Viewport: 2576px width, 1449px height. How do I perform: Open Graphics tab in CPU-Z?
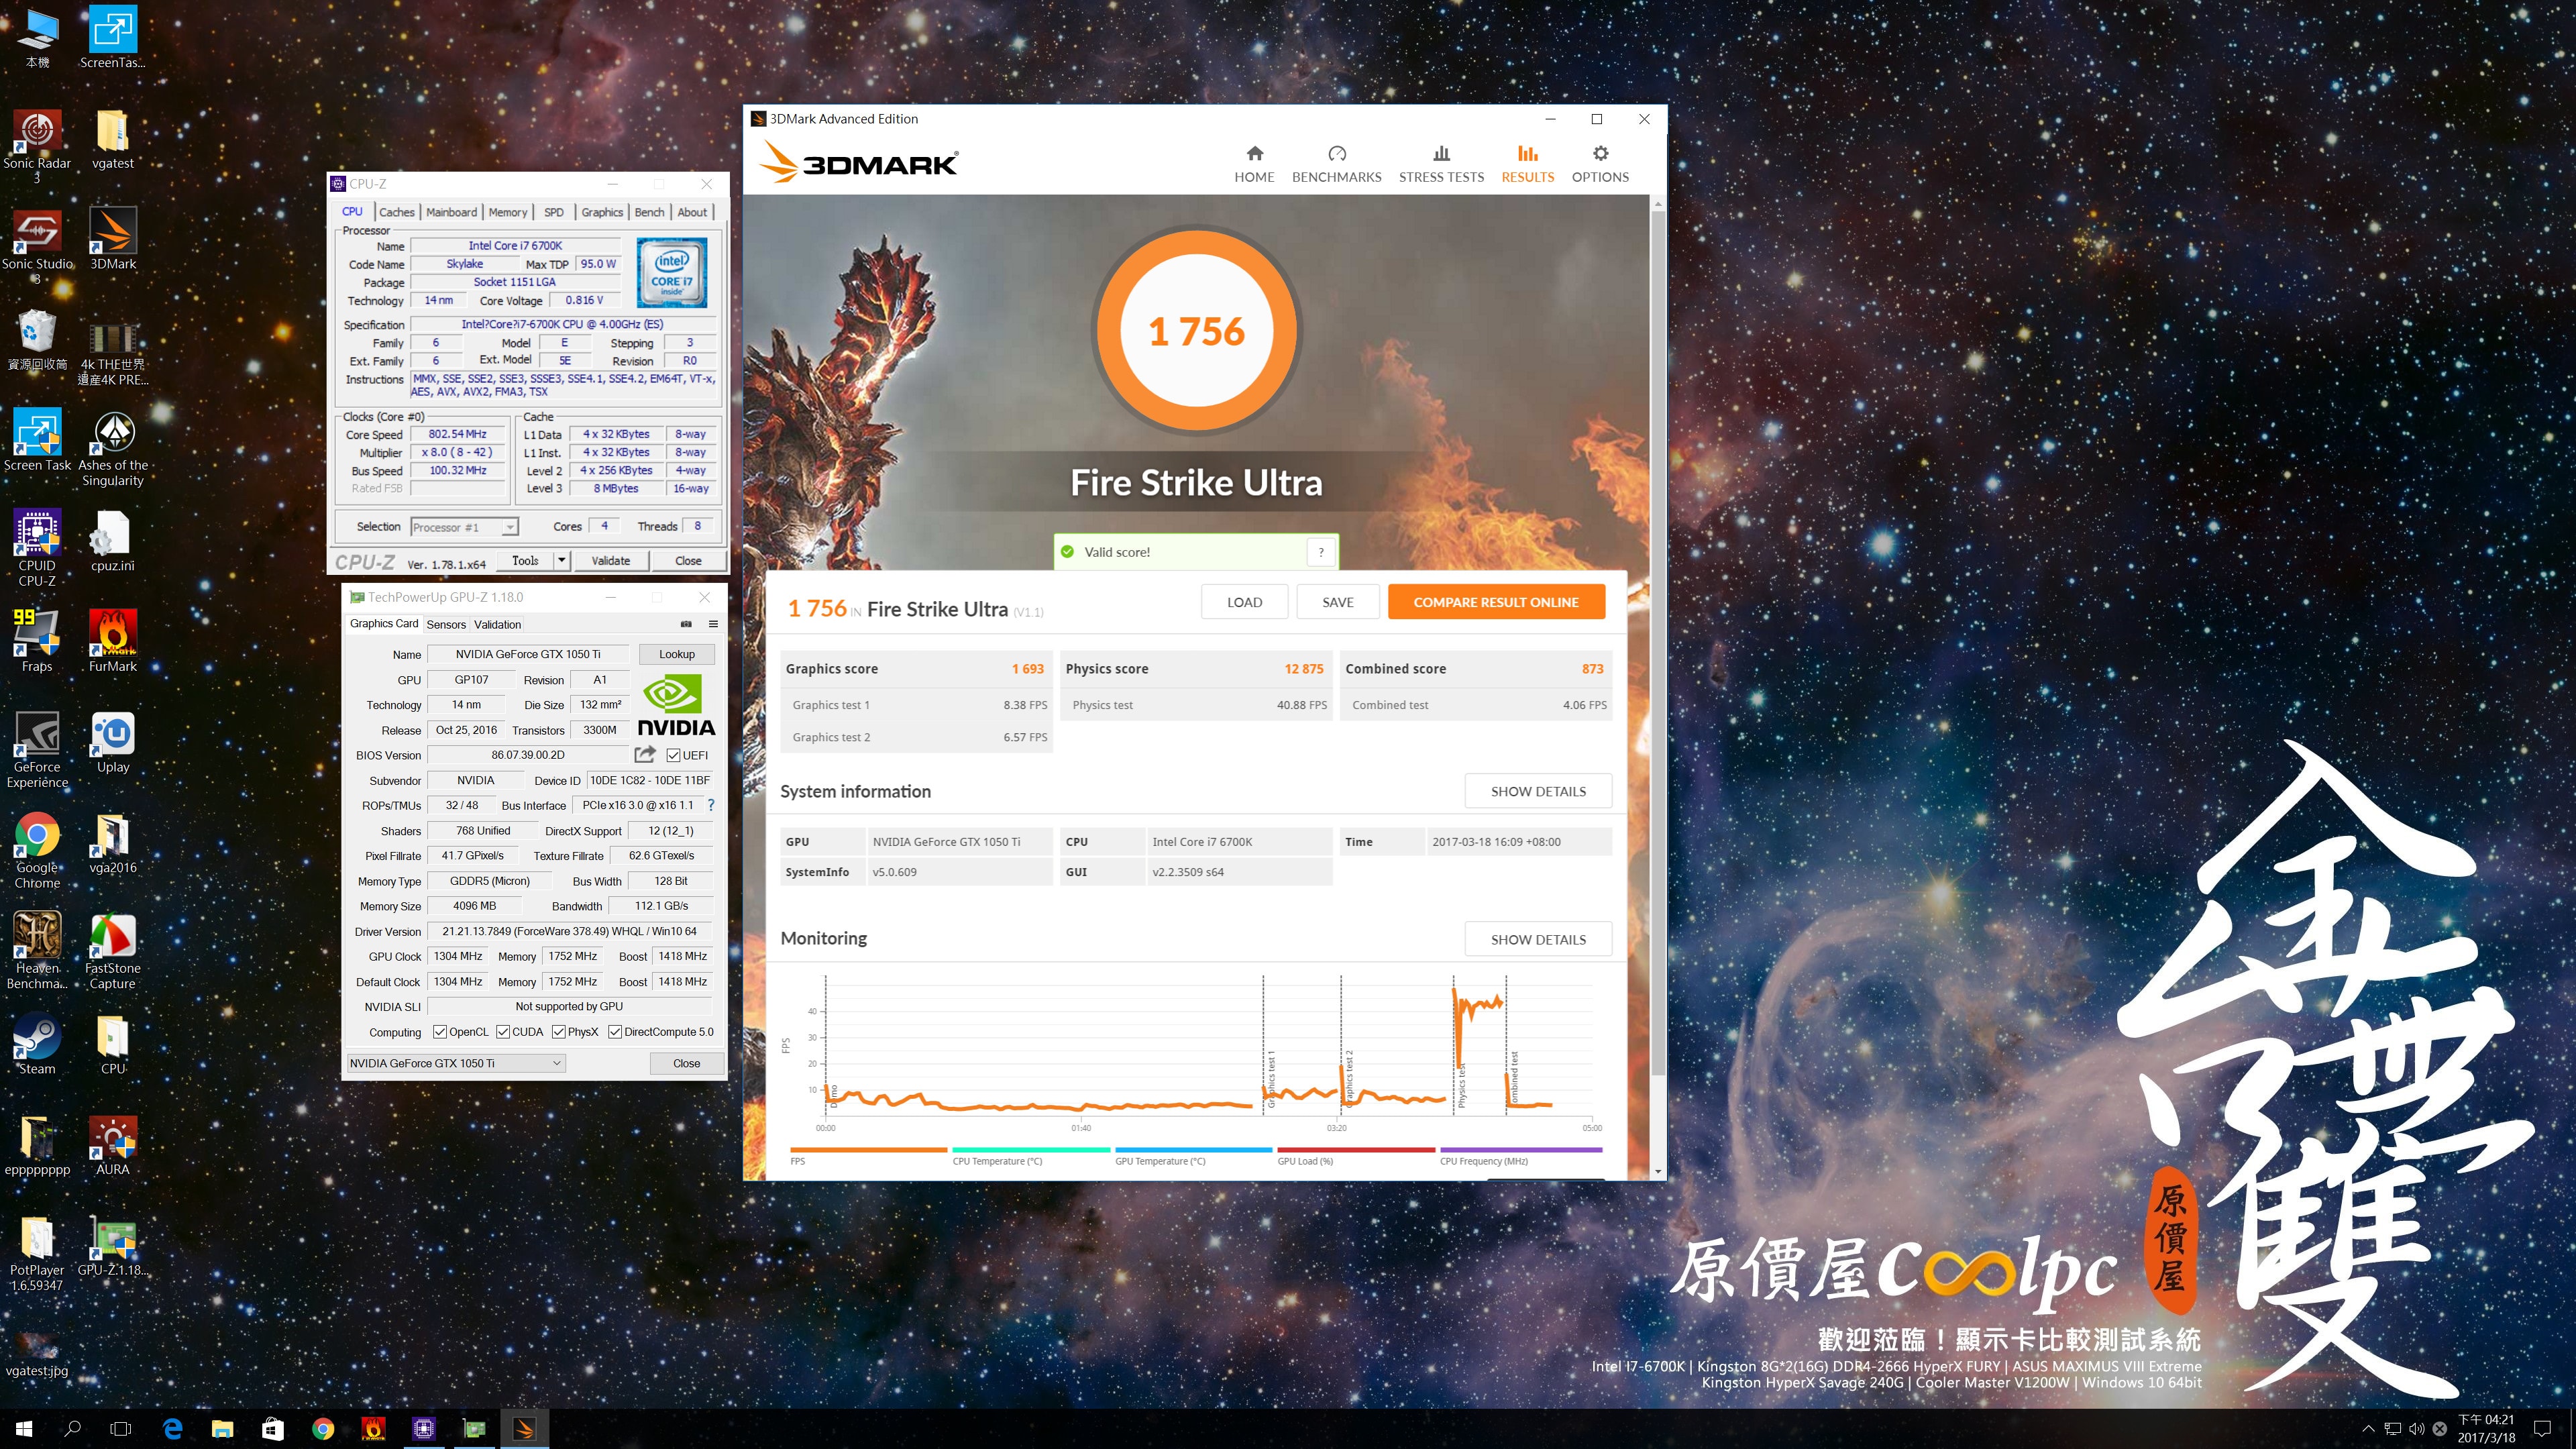pos(602,212)
